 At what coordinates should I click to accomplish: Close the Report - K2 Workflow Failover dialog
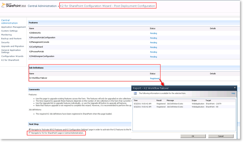(235, 88)
